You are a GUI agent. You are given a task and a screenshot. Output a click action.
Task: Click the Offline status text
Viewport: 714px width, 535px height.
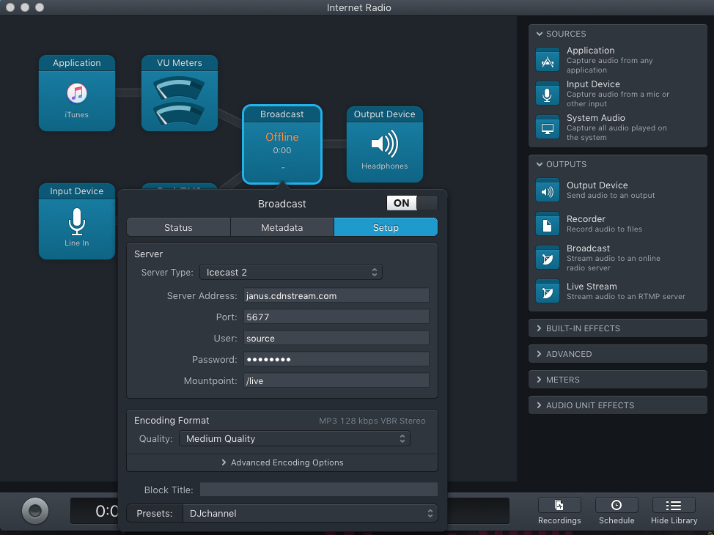point(282,137)
